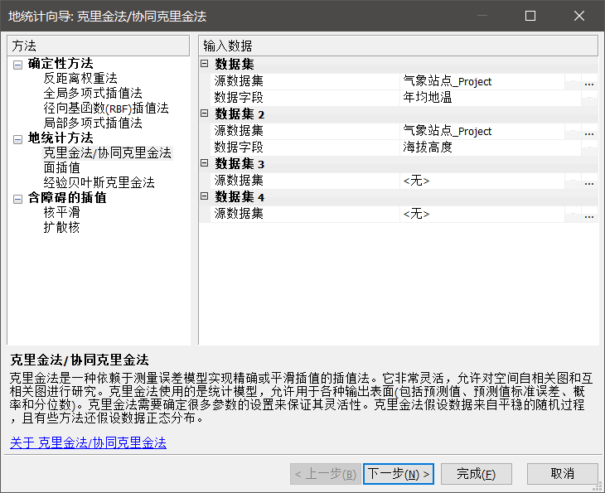605x493 pixels.
Task: Click the 输入数据 panel header
Action: [x=398, y=46]
